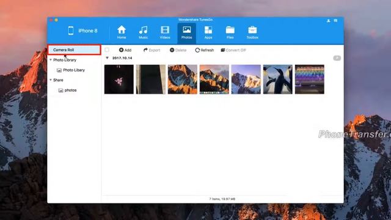Select the rainbow keyboard photo thumbnail

coord(310,79)
